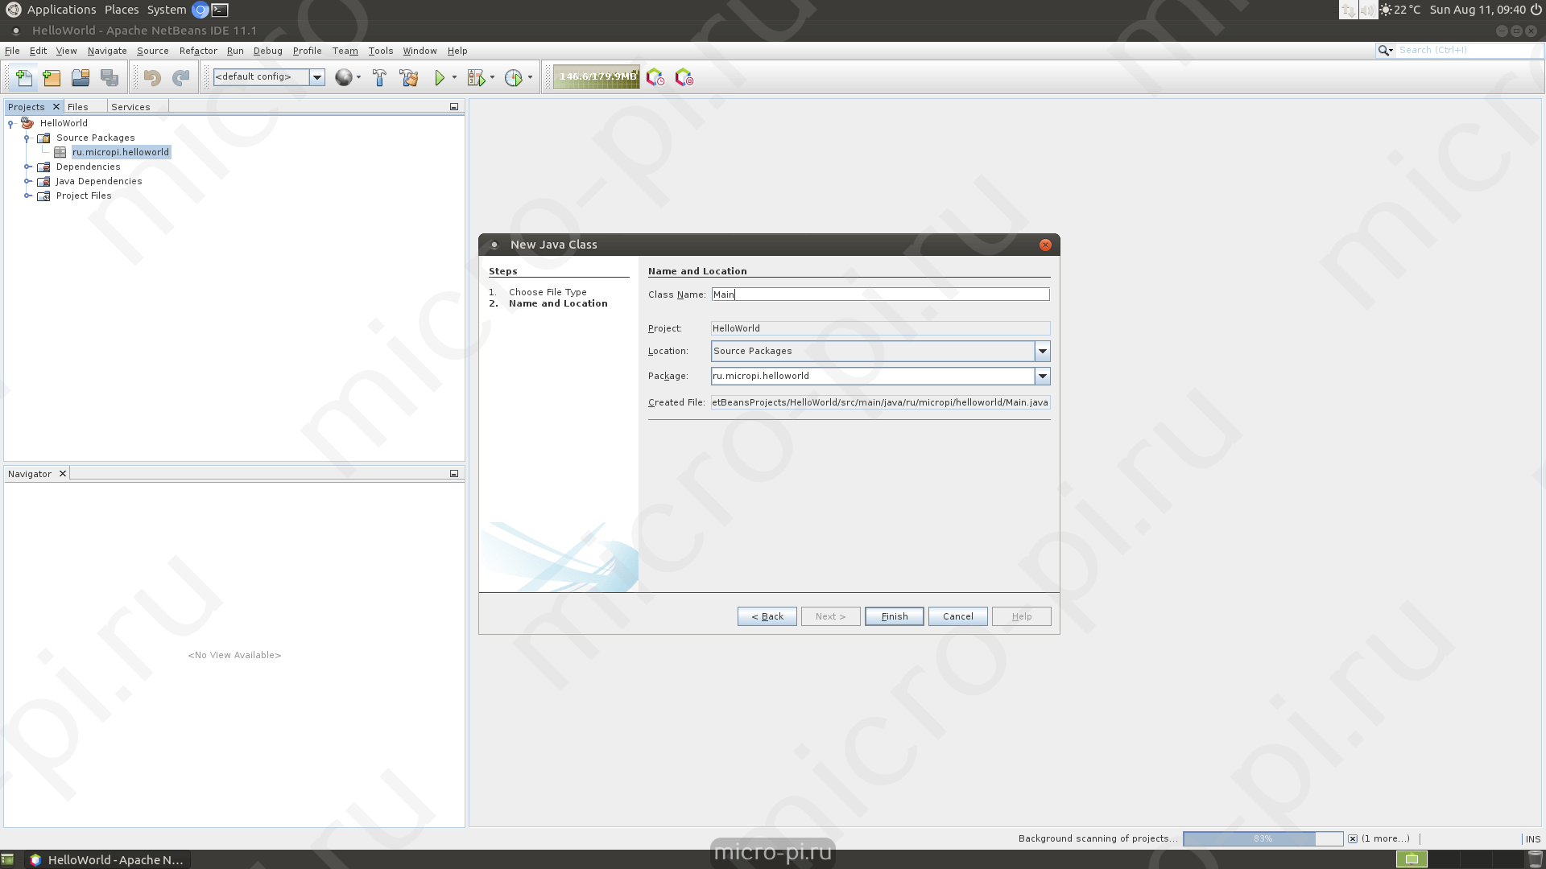The height and width of the screenshot is (869, 1546).
Task: Click into the Class Name text field
Action: [880, 294]
